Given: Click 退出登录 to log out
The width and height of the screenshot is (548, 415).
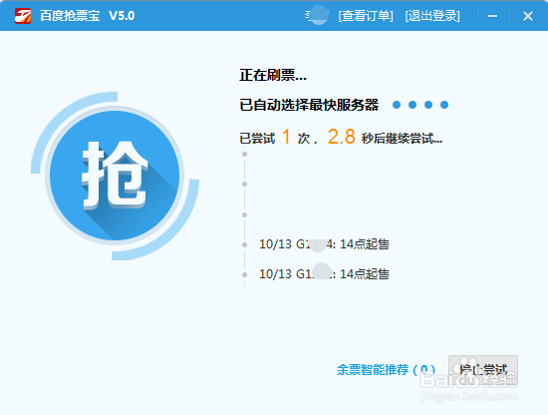Looking at the screenshot, I should 432,16.
